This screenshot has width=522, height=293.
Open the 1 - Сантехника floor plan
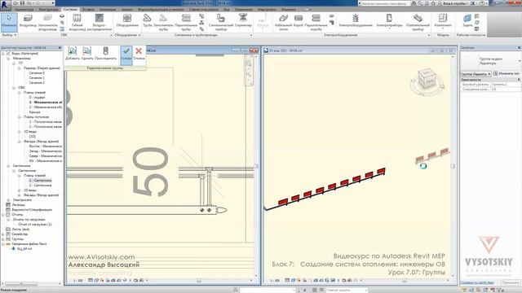[40, 181]
